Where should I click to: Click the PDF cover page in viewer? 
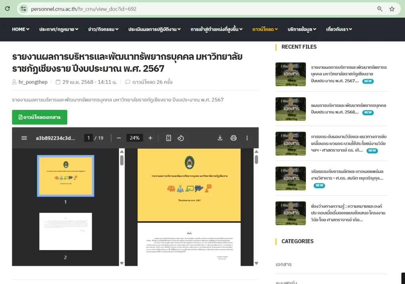pos(189,185)
